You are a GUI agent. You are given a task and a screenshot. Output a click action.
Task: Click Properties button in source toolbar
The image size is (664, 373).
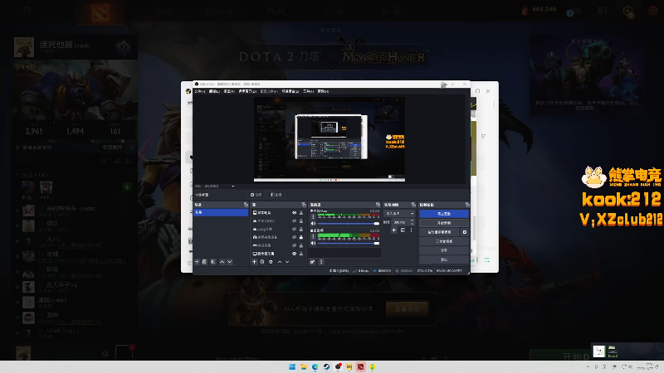pyautogui.click(x=256, y=195)
